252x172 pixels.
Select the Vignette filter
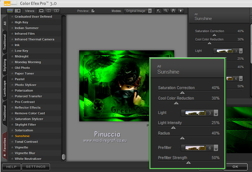(21, 147)
